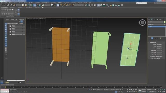Click the Pin Stack icon below modifier stack
Viewport: 166px width, 93px height.
(x=149, y=38)
